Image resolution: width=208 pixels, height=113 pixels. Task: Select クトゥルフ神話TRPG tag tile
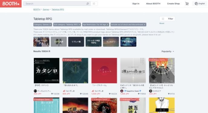tap(94, 42)
